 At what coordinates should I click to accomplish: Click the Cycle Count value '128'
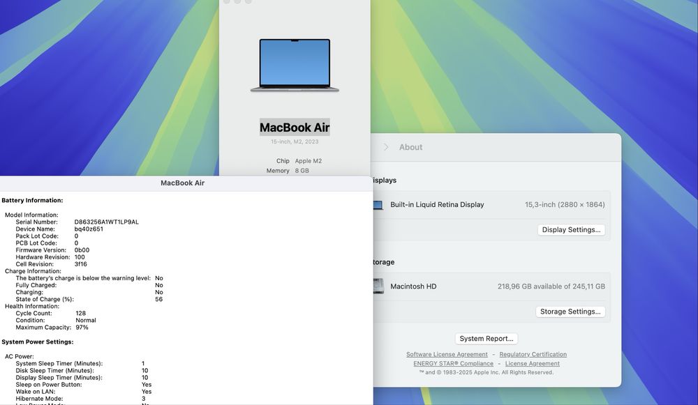tap(80, 314)
